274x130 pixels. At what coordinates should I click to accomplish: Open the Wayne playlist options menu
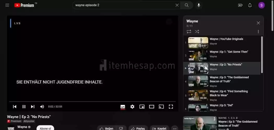click(x=258, y=31)
